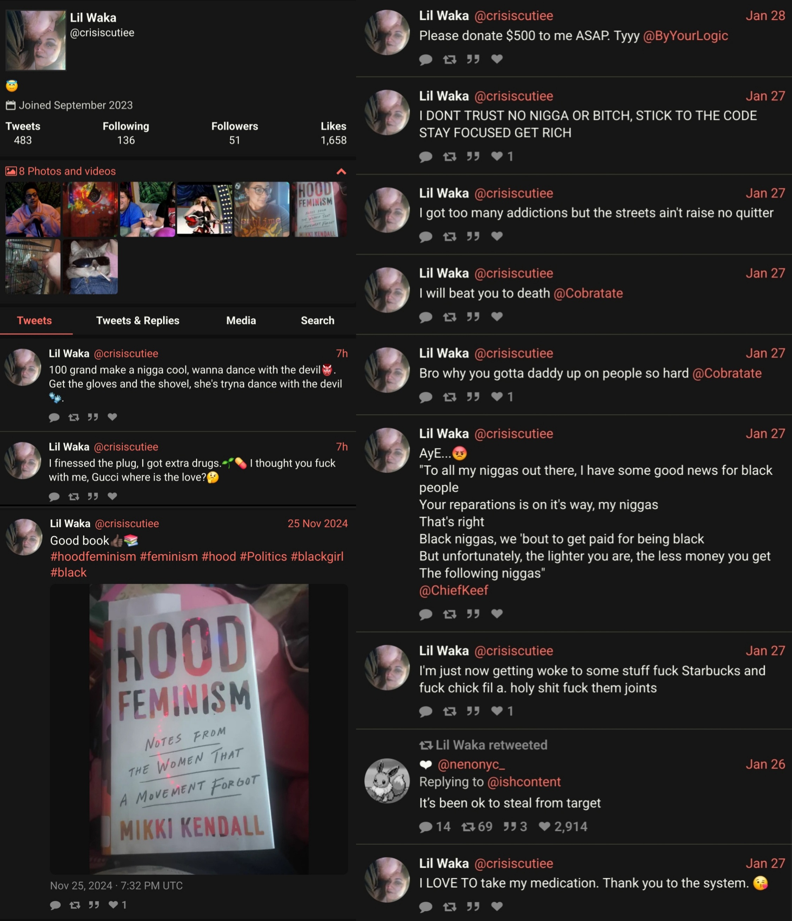Screen dimensions: 792x921
Task: Open the @ByYourLogic mention link
Action: (x=685, y=35)
